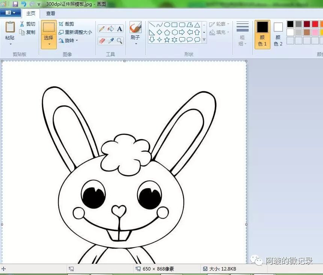Viewport: 323px width, 275px height.
Task: Activate the Text tool (A icon)
Action: pos(119,29)
